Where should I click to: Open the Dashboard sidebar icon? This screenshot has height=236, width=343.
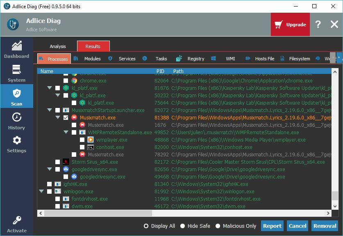coord(16,46)
